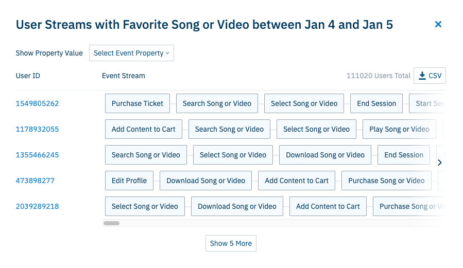
Task: Select the Purchase Ticket event
Action: point(138,103)
